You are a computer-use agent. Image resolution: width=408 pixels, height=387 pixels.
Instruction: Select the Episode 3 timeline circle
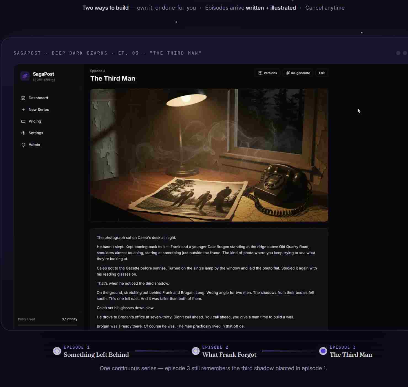point(323,351)
